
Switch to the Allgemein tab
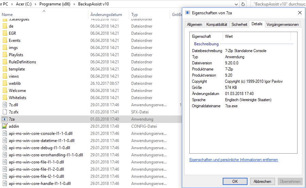point(194,25)
